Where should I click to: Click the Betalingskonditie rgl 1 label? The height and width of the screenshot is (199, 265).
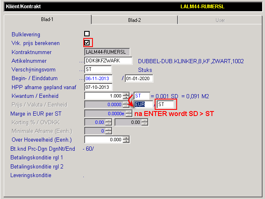[x=36, y=158]
